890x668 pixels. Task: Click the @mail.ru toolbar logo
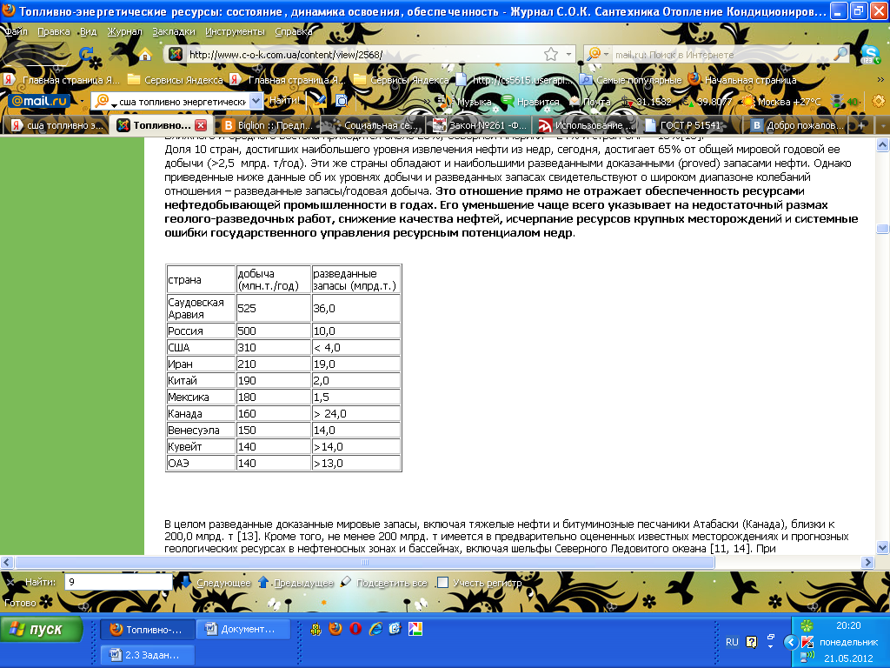pos(38,101)
